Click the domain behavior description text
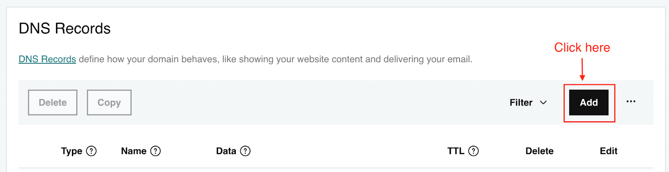Screen dimensions: 669x172 click(275, 59)
